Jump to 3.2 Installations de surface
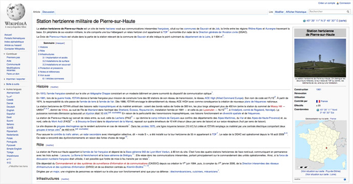Image resolution: width=353 pixels, height=184 pixels. click(x=56, y=61)
